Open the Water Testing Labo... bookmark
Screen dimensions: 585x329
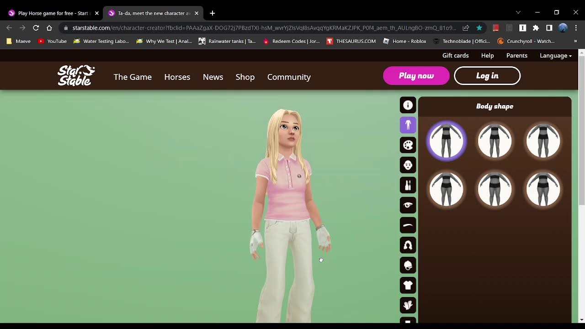101,41
